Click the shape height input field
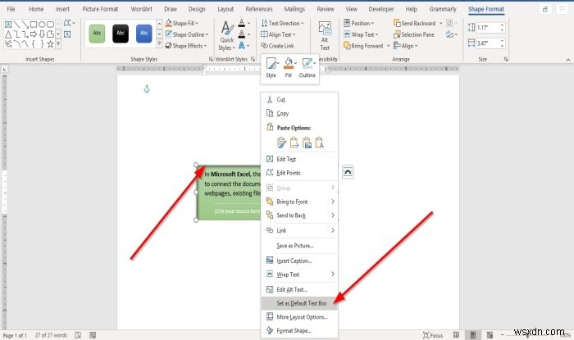Image resolution: width=574 pixels, height=340 pixels. pyautogui.click(x=488, y=27)
